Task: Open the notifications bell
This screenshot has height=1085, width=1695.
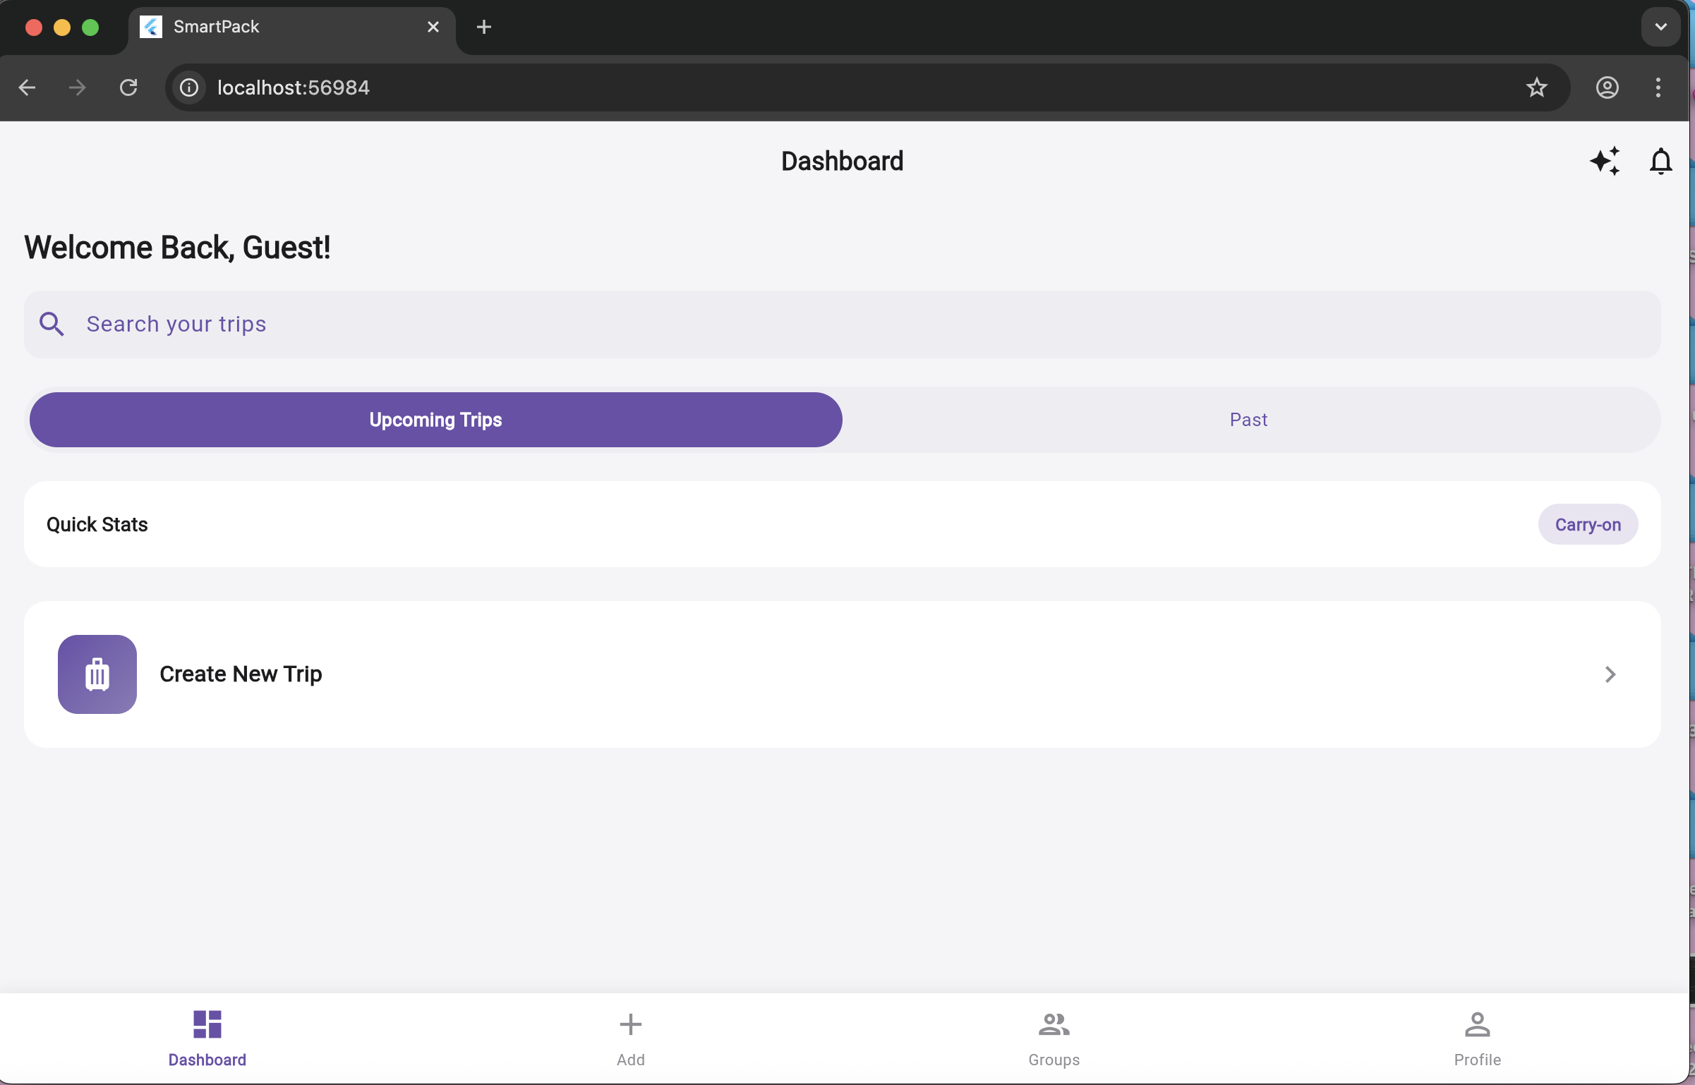Action: coord(1660,162)
